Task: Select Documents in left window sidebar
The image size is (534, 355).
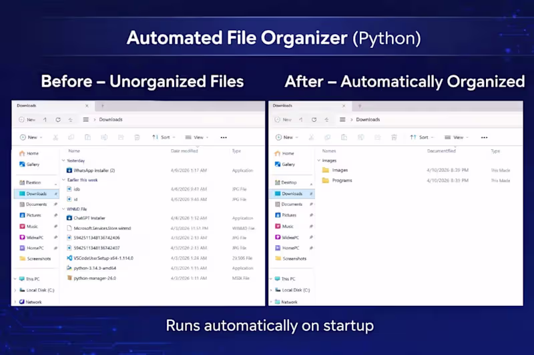Action: (x=36, y=204)
